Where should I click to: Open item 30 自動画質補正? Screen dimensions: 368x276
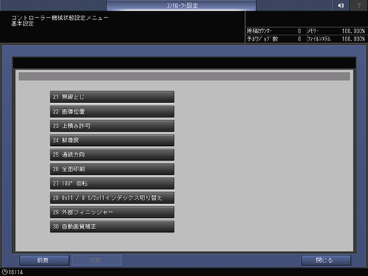click(x=112, y=226)
